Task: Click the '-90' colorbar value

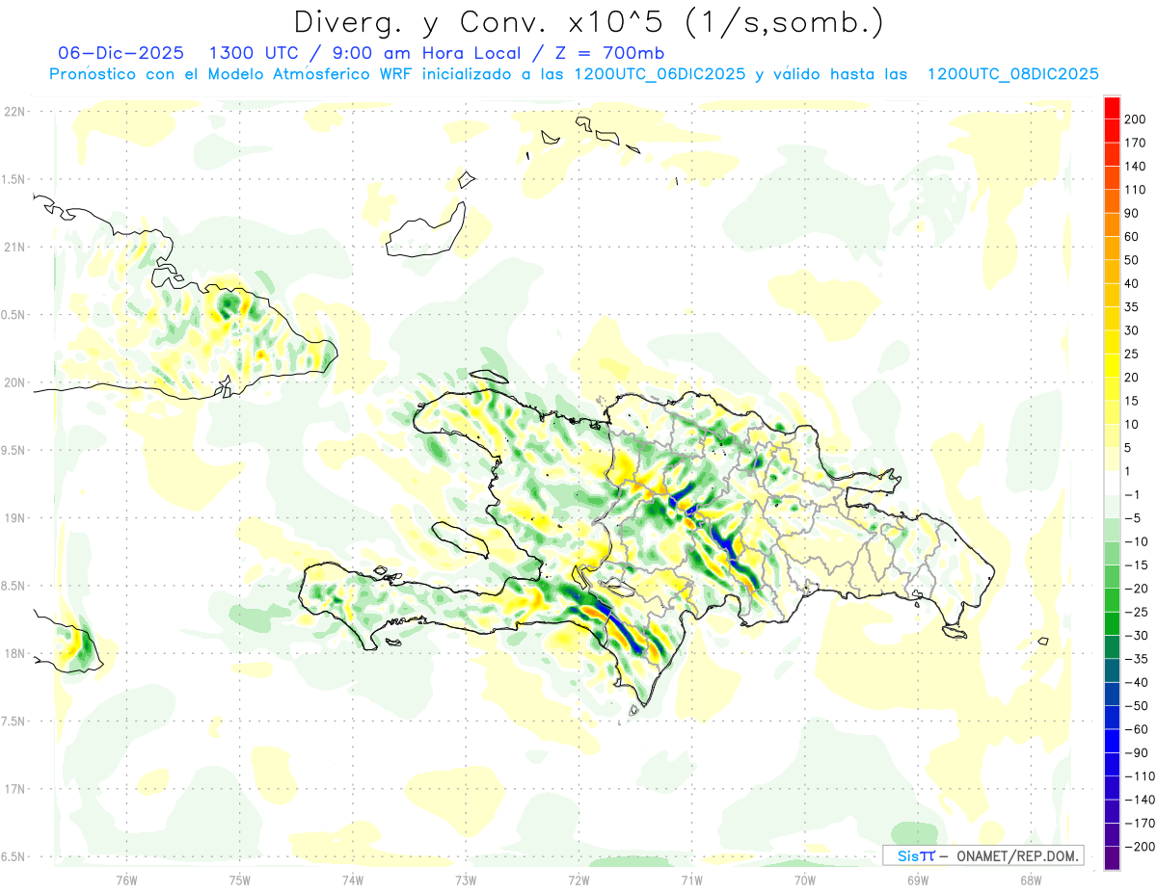Action: (1137, 752)
